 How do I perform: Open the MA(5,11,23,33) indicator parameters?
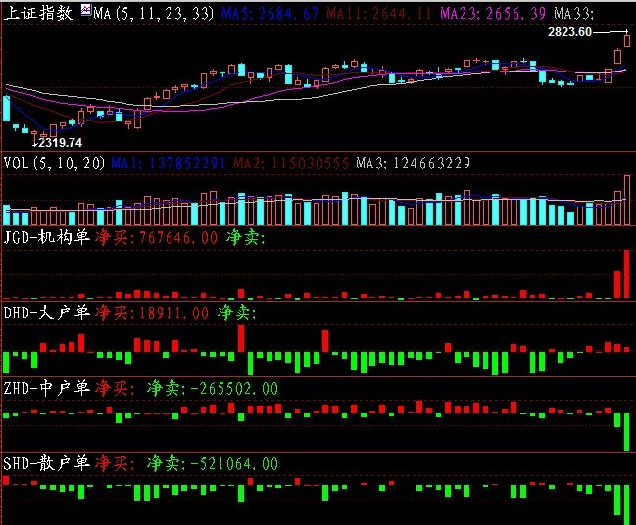coord(140,14)
